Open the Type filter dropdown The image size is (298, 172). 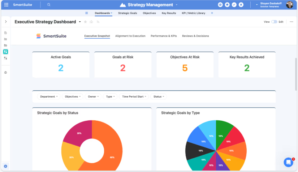coord(110,96)
